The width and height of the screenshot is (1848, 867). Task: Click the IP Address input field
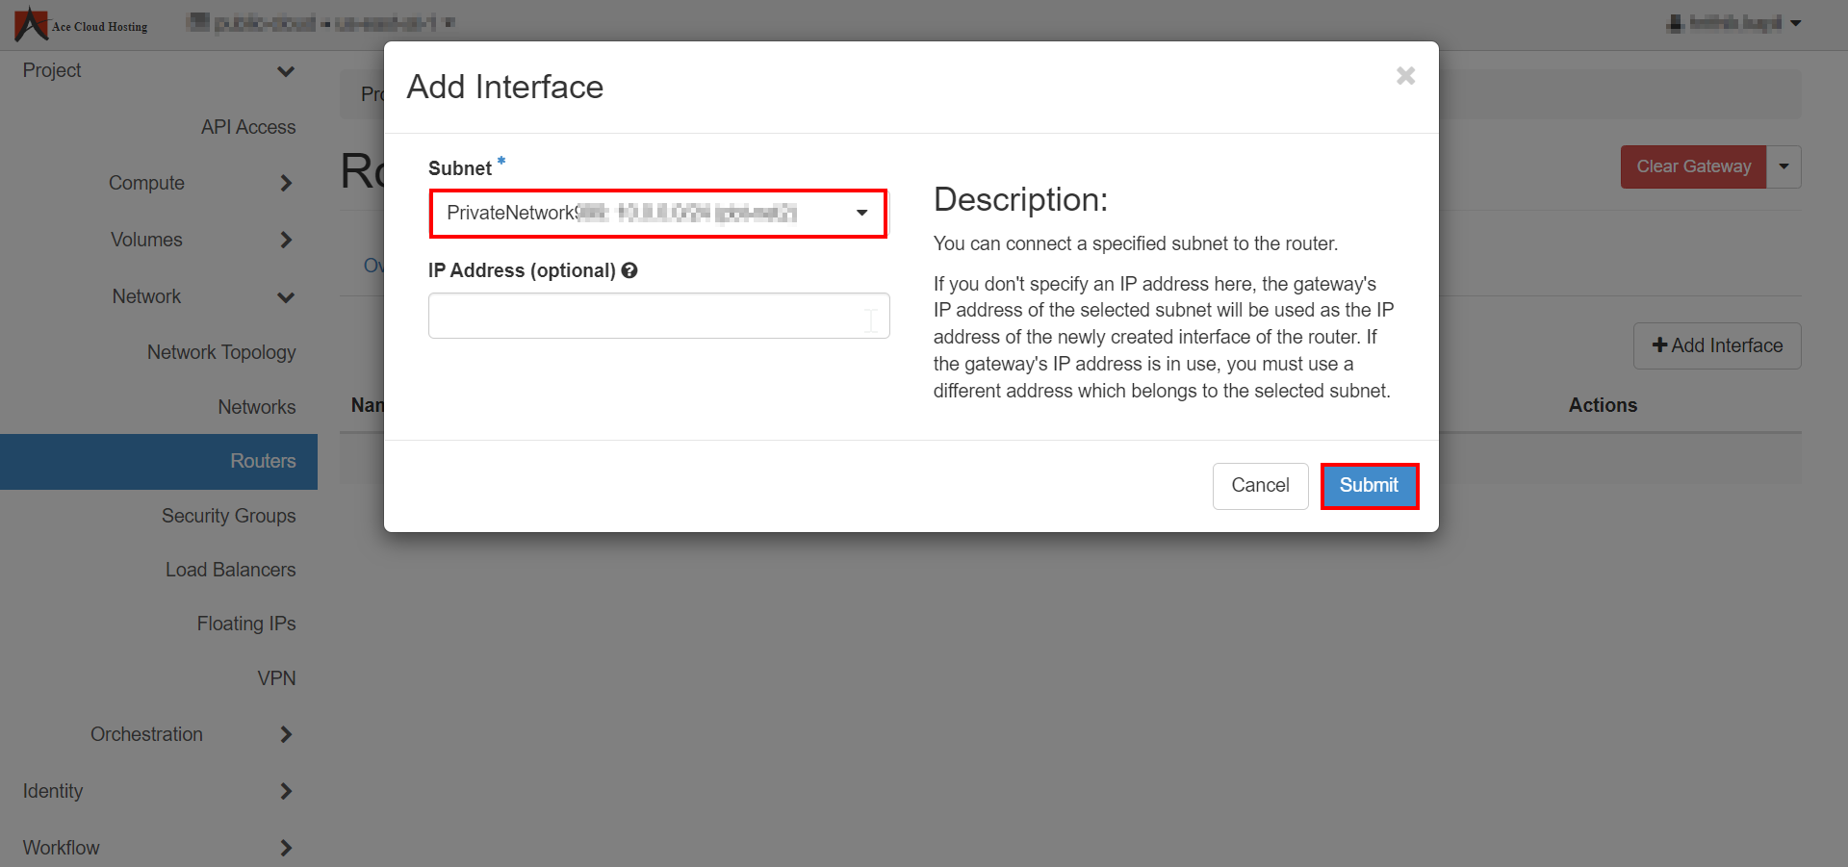(x=658, y=316)
